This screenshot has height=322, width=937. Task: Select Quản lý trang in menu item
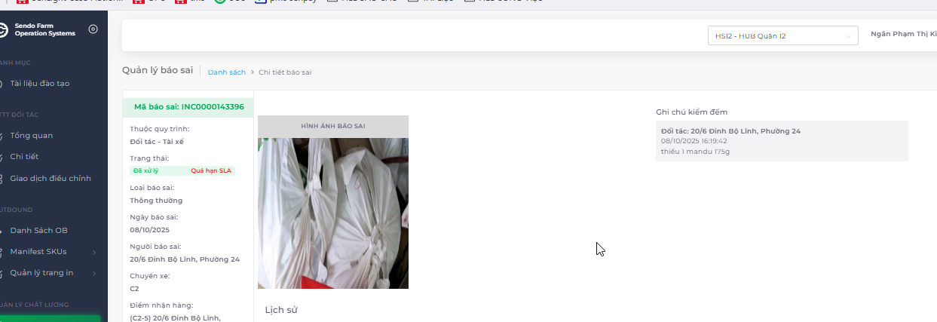(x=41, y=273)
